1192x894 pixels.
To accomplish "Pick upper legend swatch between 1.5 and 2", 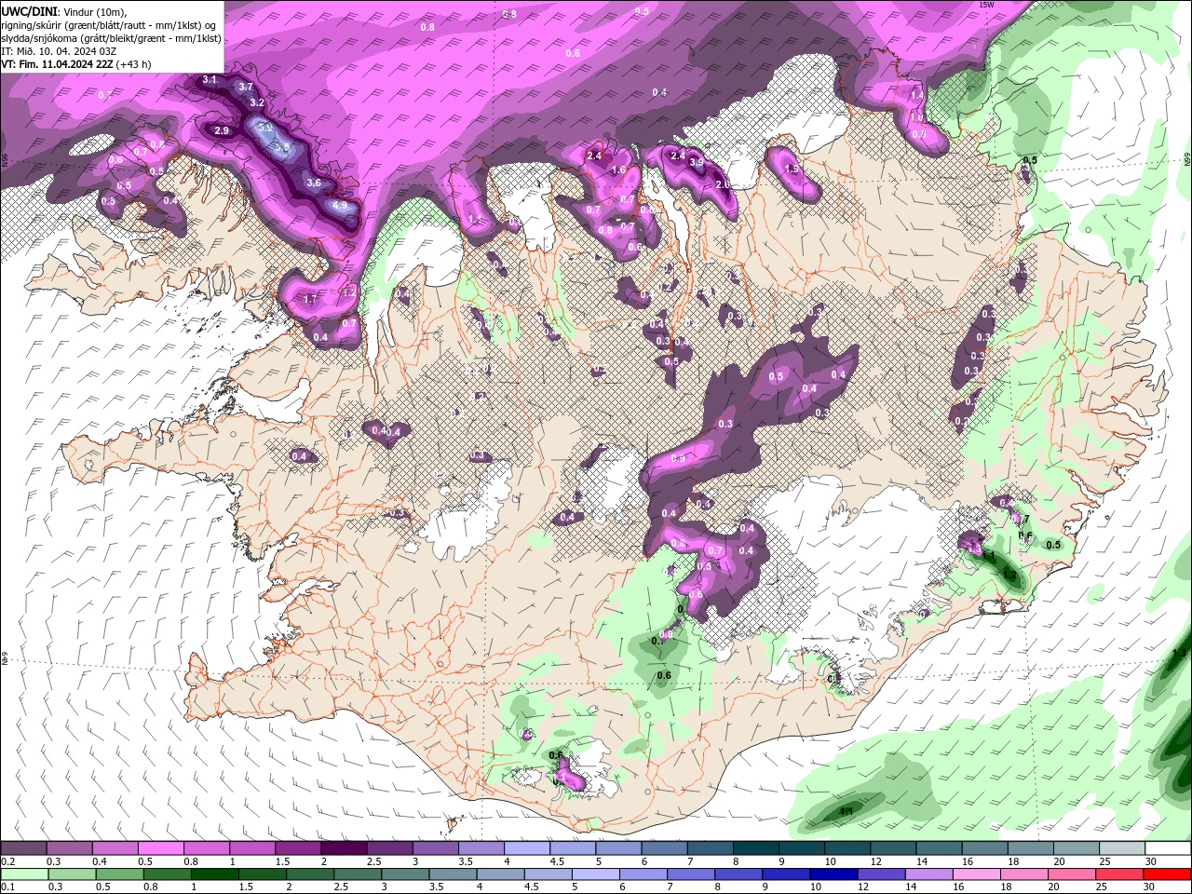I will (x=298, y=847).
